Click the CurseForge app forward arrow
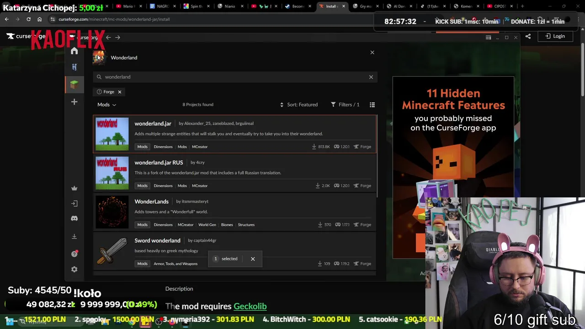Image resolution: width=585 pixels, height=329 pixels. [x=117, y=37]
